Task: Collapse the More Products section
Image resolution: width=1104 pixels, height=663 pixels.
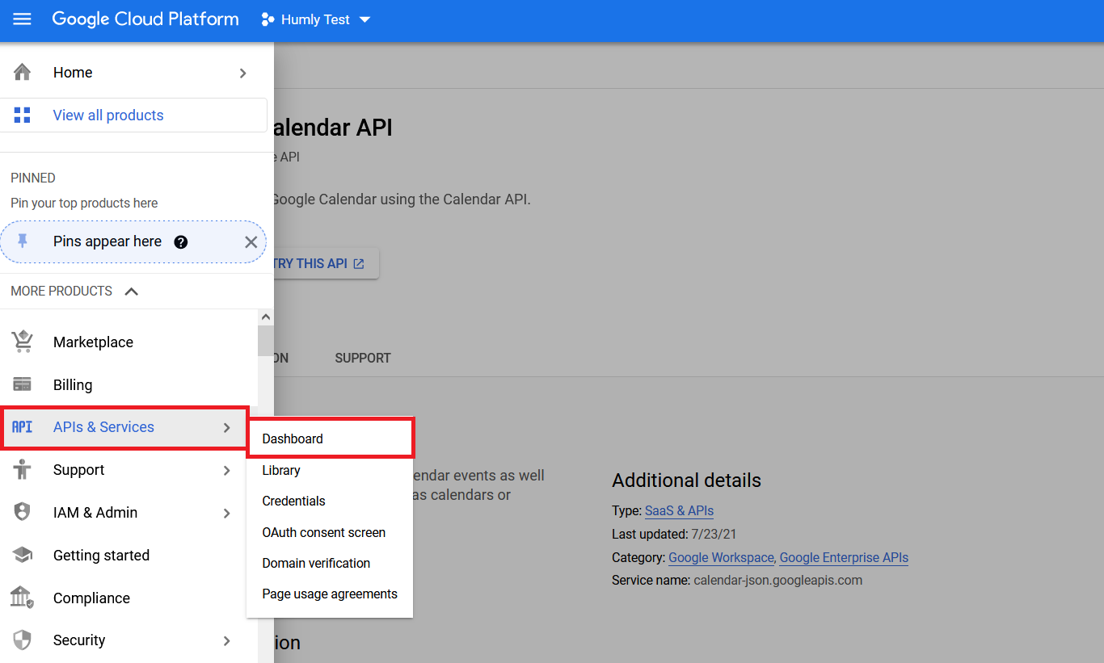Action: point(132,291)
